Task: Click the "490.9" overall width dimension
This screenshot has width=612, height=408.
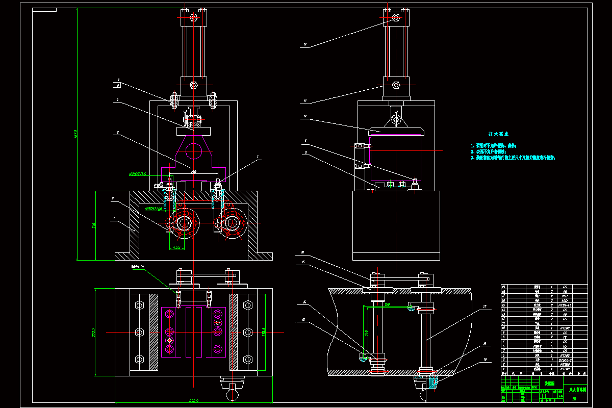Action: coord(194,400)
